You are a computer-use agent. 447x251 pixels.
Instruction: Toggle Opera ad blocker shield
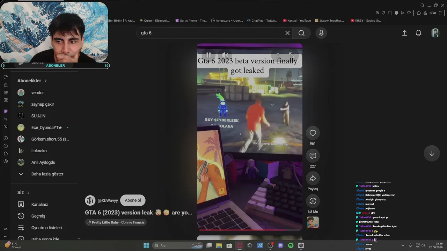pos(396,13)
